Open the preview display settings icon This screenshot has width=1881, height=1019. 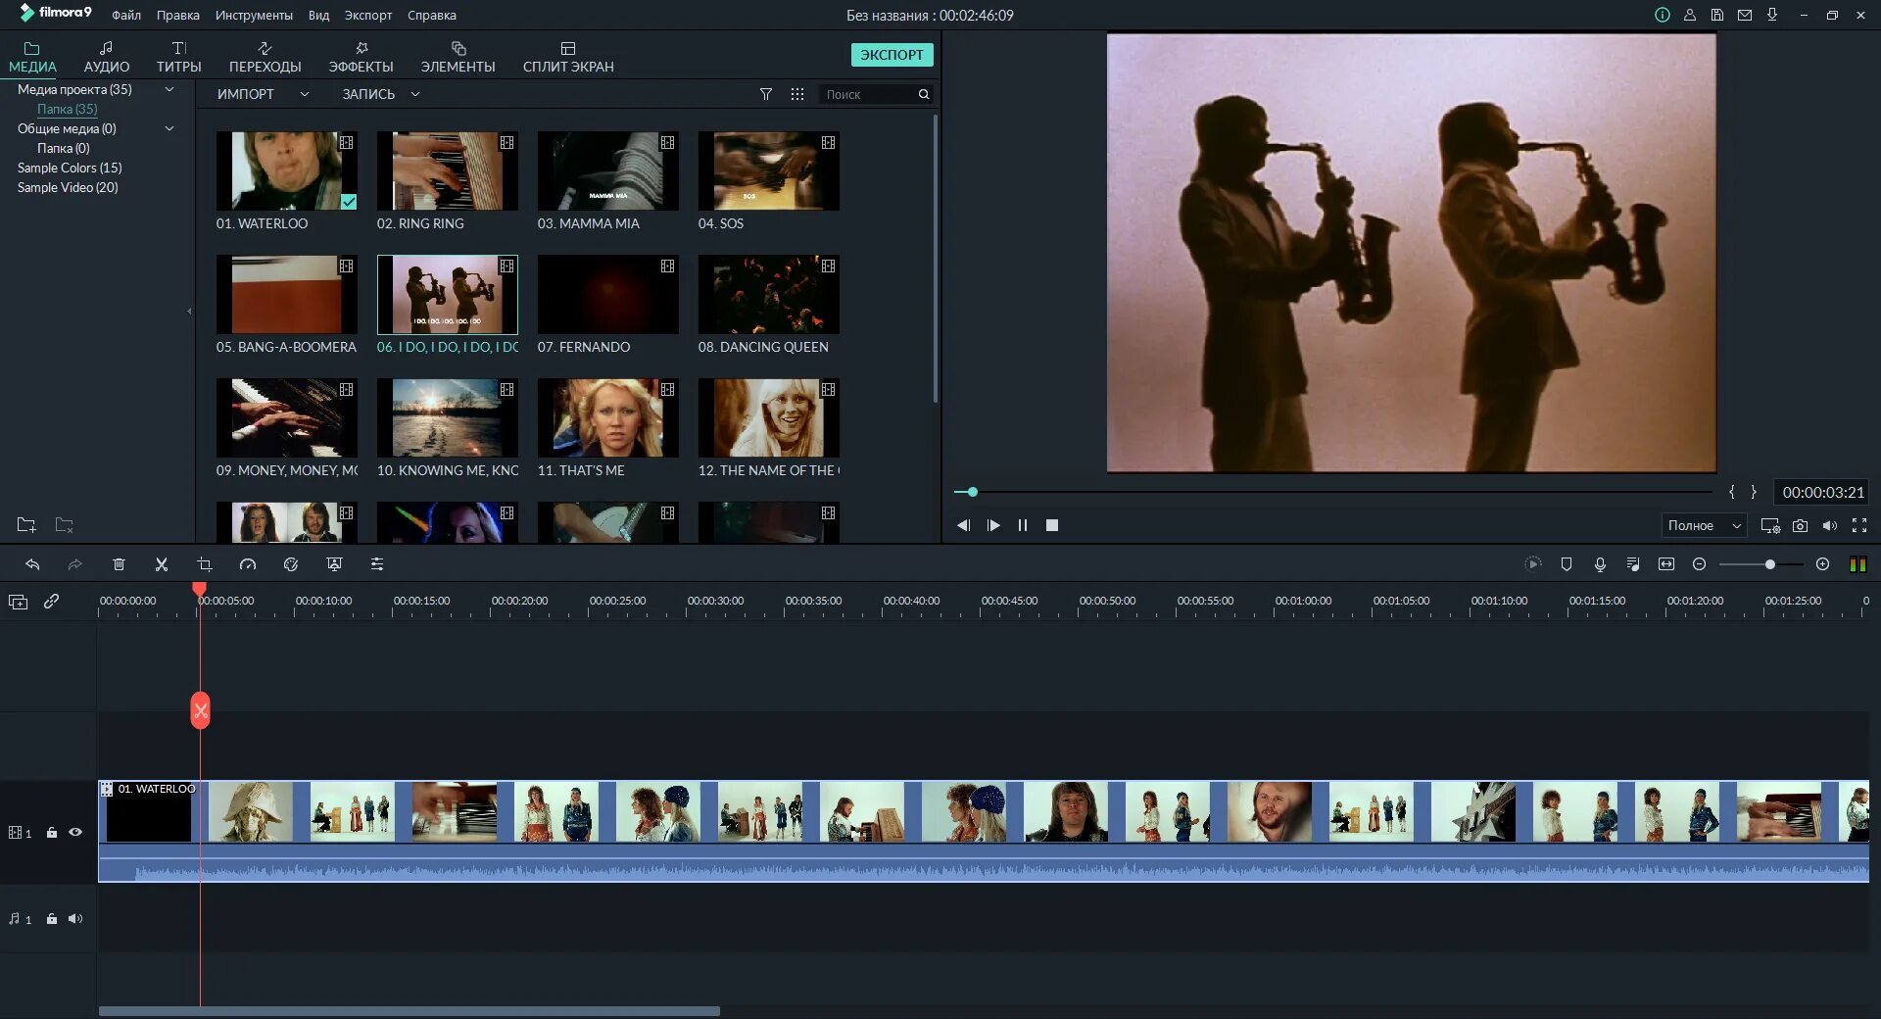(x=1770, y=526)
